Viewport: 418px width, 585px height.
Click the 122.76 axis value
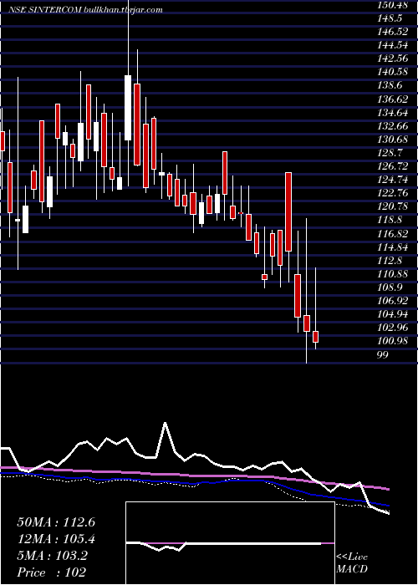click(393, 193)
